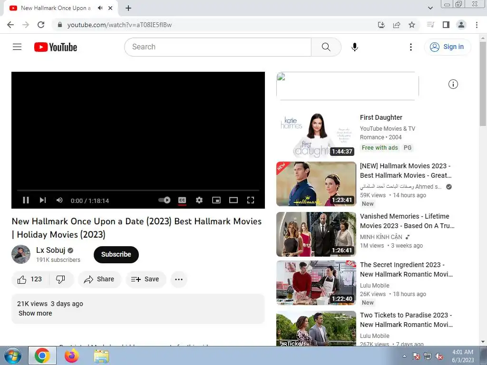This screenshot has height=365, width=487.
Task: Install or download page icon in address bar
Action: 381,25
